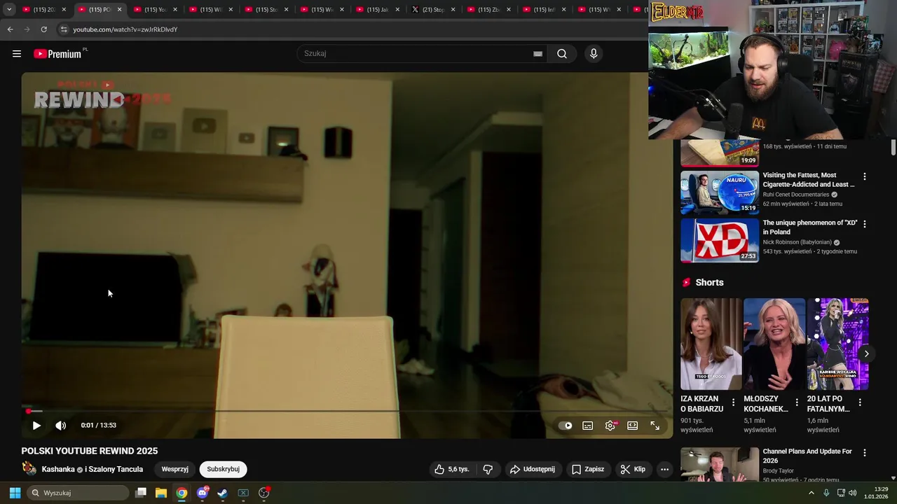This screenshot has height=504, width=897.
Task: Seek on the video progress bar
Action: click(348, 411)
